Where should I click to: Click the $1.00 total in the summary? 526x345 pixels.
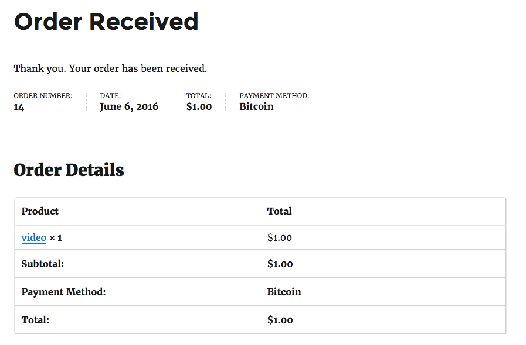pyautogui.click(x=199, y=107)
